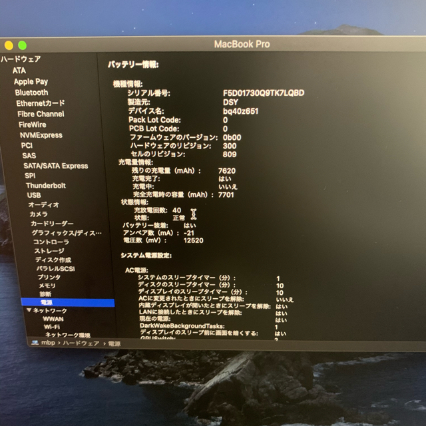426x426 pixels.
Task: Click the Pack Lot Code label
Action: [154, 120]
